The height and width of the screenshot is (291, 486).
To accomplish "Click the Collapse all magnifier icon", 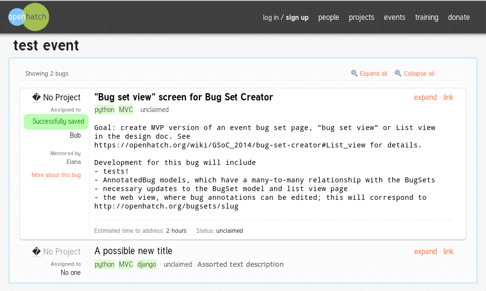I will 398,73.
